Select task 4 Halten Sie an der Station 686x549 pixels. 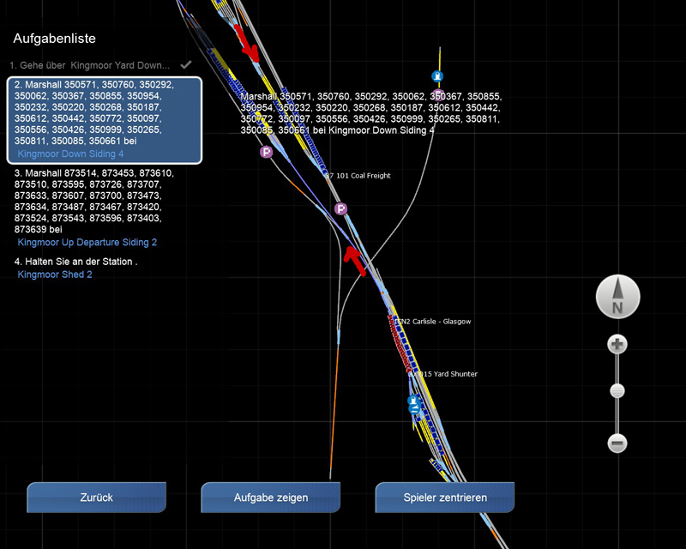75,262
